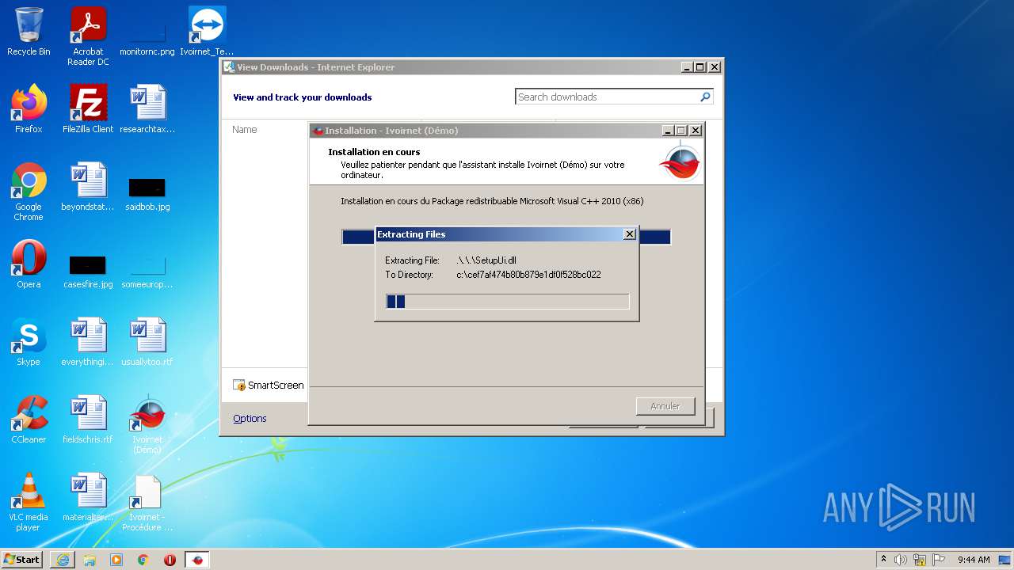Close the Extracting Files dialog
This screenshot has height=570, width=1014.
point(630,234)
